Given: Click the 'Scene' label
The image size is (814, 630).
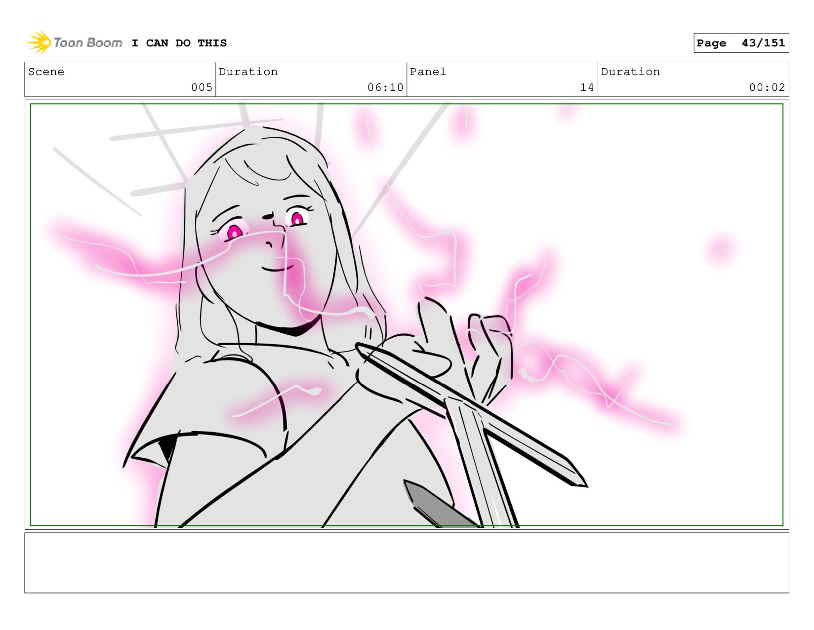Looking at the screenshot, I should point(46,72).
